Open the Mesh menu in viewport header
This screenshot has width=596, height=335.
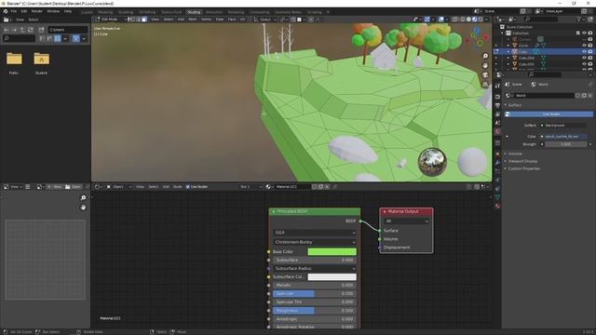click(x=193, y=20)
